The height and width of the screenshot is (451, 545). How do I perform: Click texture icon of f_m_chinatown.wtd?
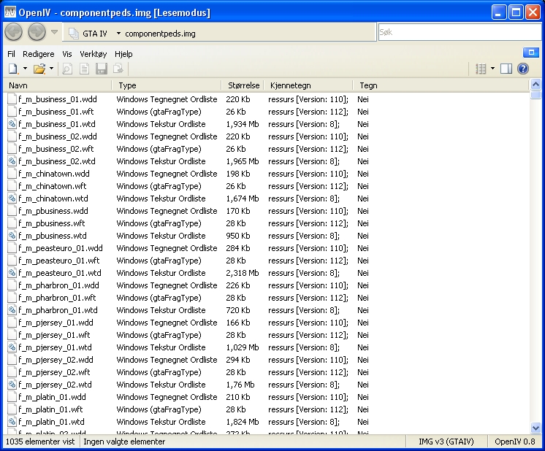[12, 198]
